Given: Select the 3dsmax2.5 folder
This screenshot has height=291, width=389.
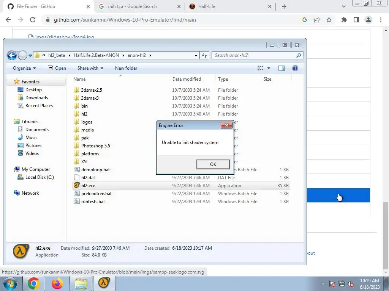Looking at the screenshot, I should 92,90.
